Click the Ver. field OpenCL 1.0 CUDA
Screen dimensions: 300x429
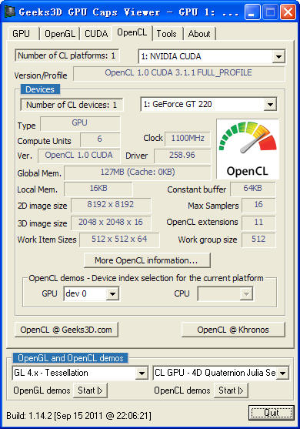(x=79, y=156)
